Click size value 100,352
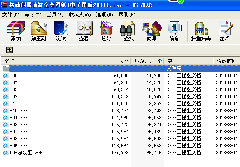 tap(120, 96)
